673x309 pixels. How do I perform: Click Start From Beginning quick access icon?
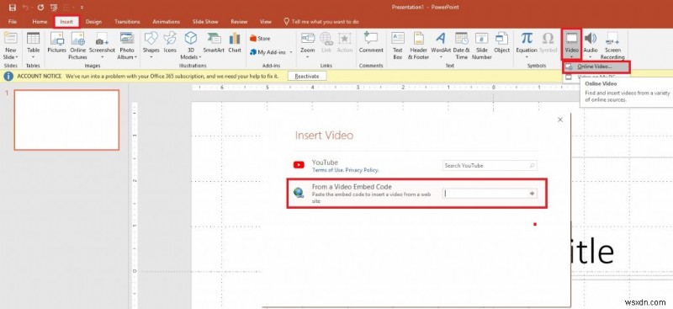tap(54, 8)
